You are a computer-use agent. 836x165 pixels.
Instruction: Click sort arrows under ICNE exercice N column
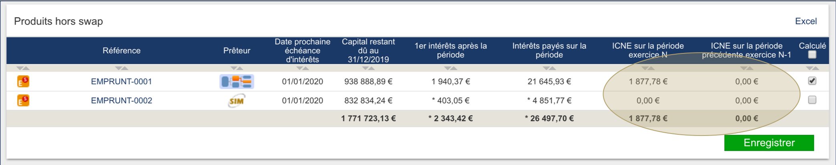pyautogui.click(x=648, y=68)
